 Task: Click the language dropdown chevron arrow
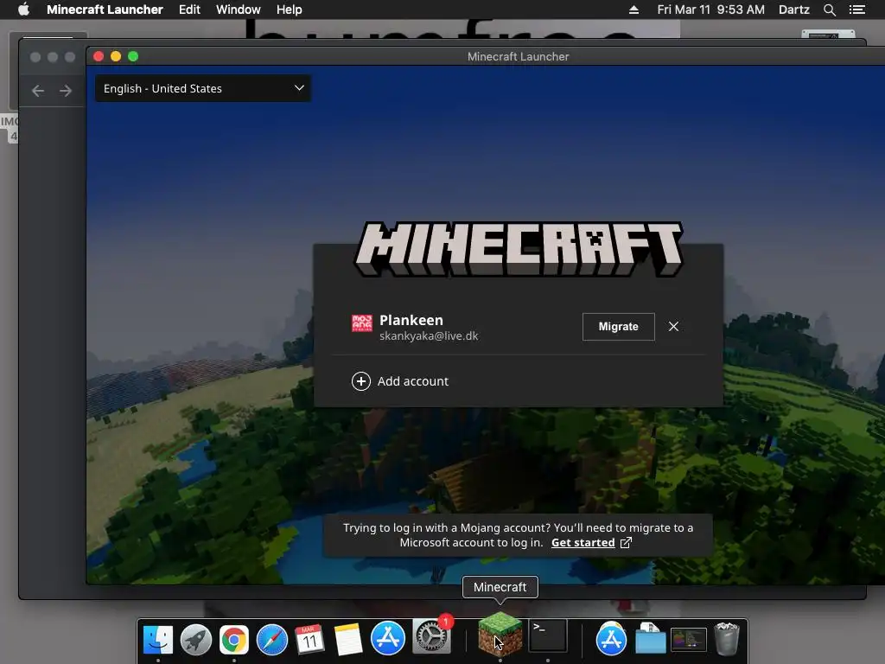[299, 88]
